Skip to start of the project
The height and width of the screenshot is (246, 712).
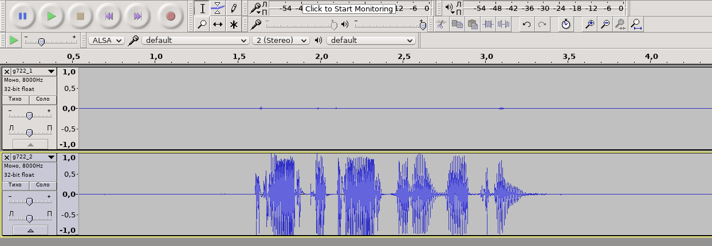[109, 16]
